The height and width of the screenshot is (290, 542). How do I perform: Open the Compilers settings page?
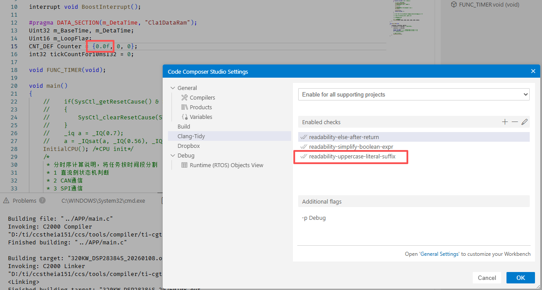point(202,97)
